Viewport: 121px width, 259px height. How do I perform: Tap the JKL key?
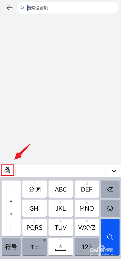click(x=61, y=208)
